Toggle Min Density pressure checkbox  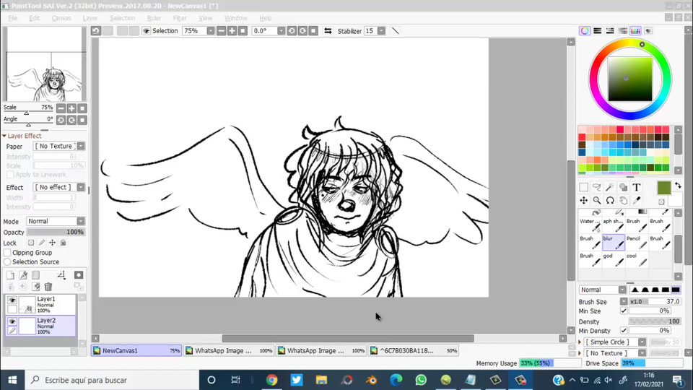pyautogui.click(x=624, y=331)
